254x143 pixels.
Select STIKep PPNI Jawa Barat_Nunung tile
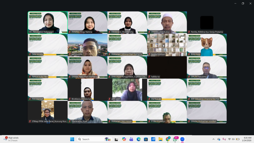(48, 112)
